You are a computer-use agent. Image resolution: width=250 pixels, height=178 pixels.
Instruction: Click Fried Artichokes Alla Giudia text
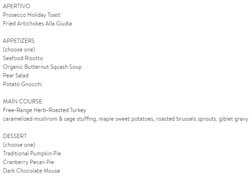point(37,24)
